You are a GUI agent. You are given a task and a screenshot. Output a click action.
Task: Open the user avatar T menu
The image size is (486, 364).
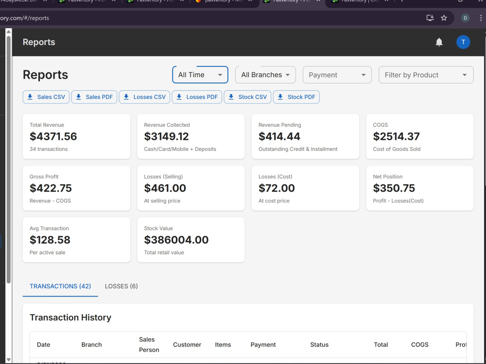pyautogui.click(x=463, y=42)
